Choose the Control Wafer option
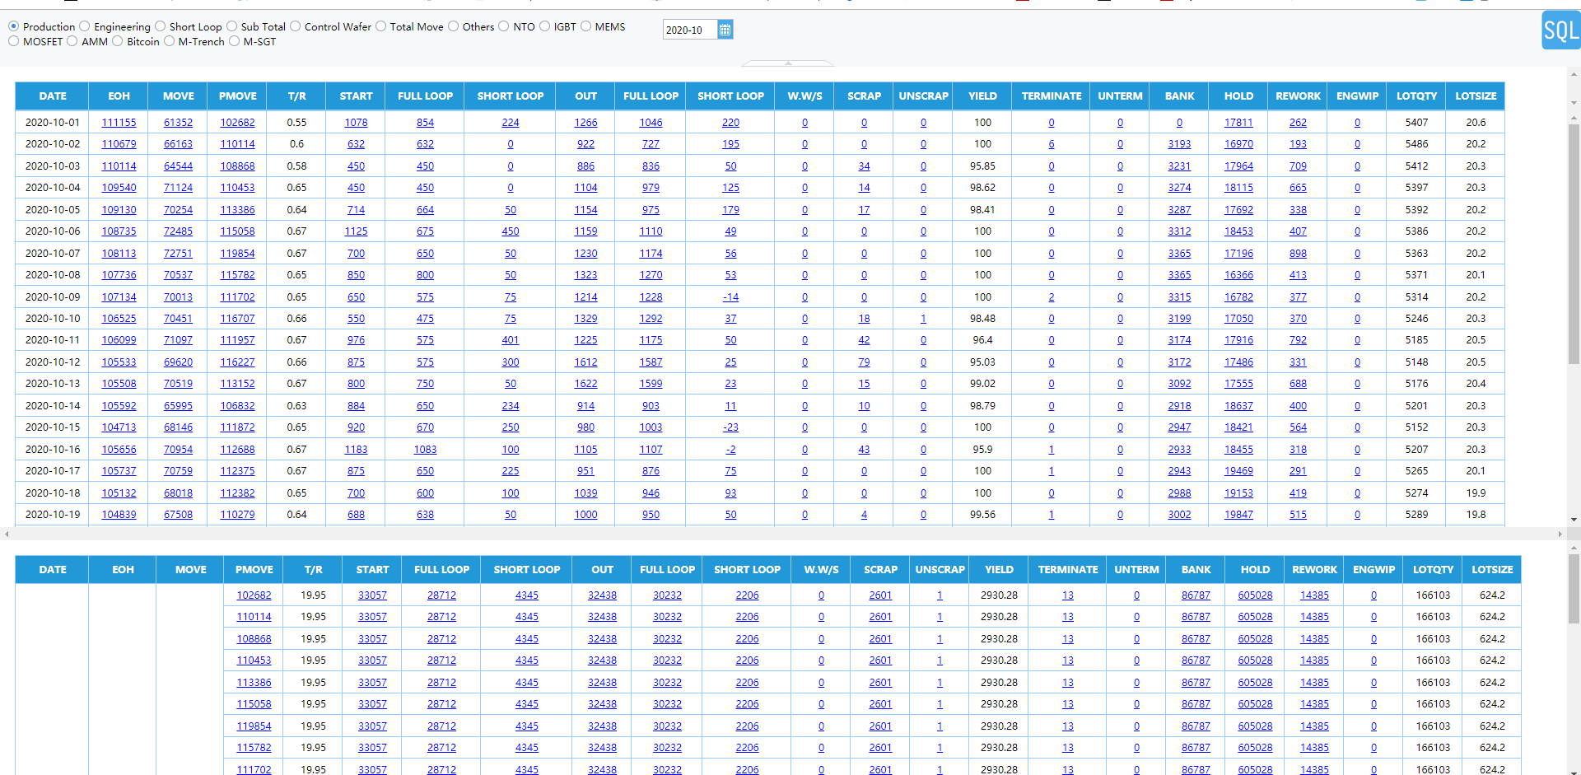The width and height of the screenshot is (1581, 775). point(296,26)
